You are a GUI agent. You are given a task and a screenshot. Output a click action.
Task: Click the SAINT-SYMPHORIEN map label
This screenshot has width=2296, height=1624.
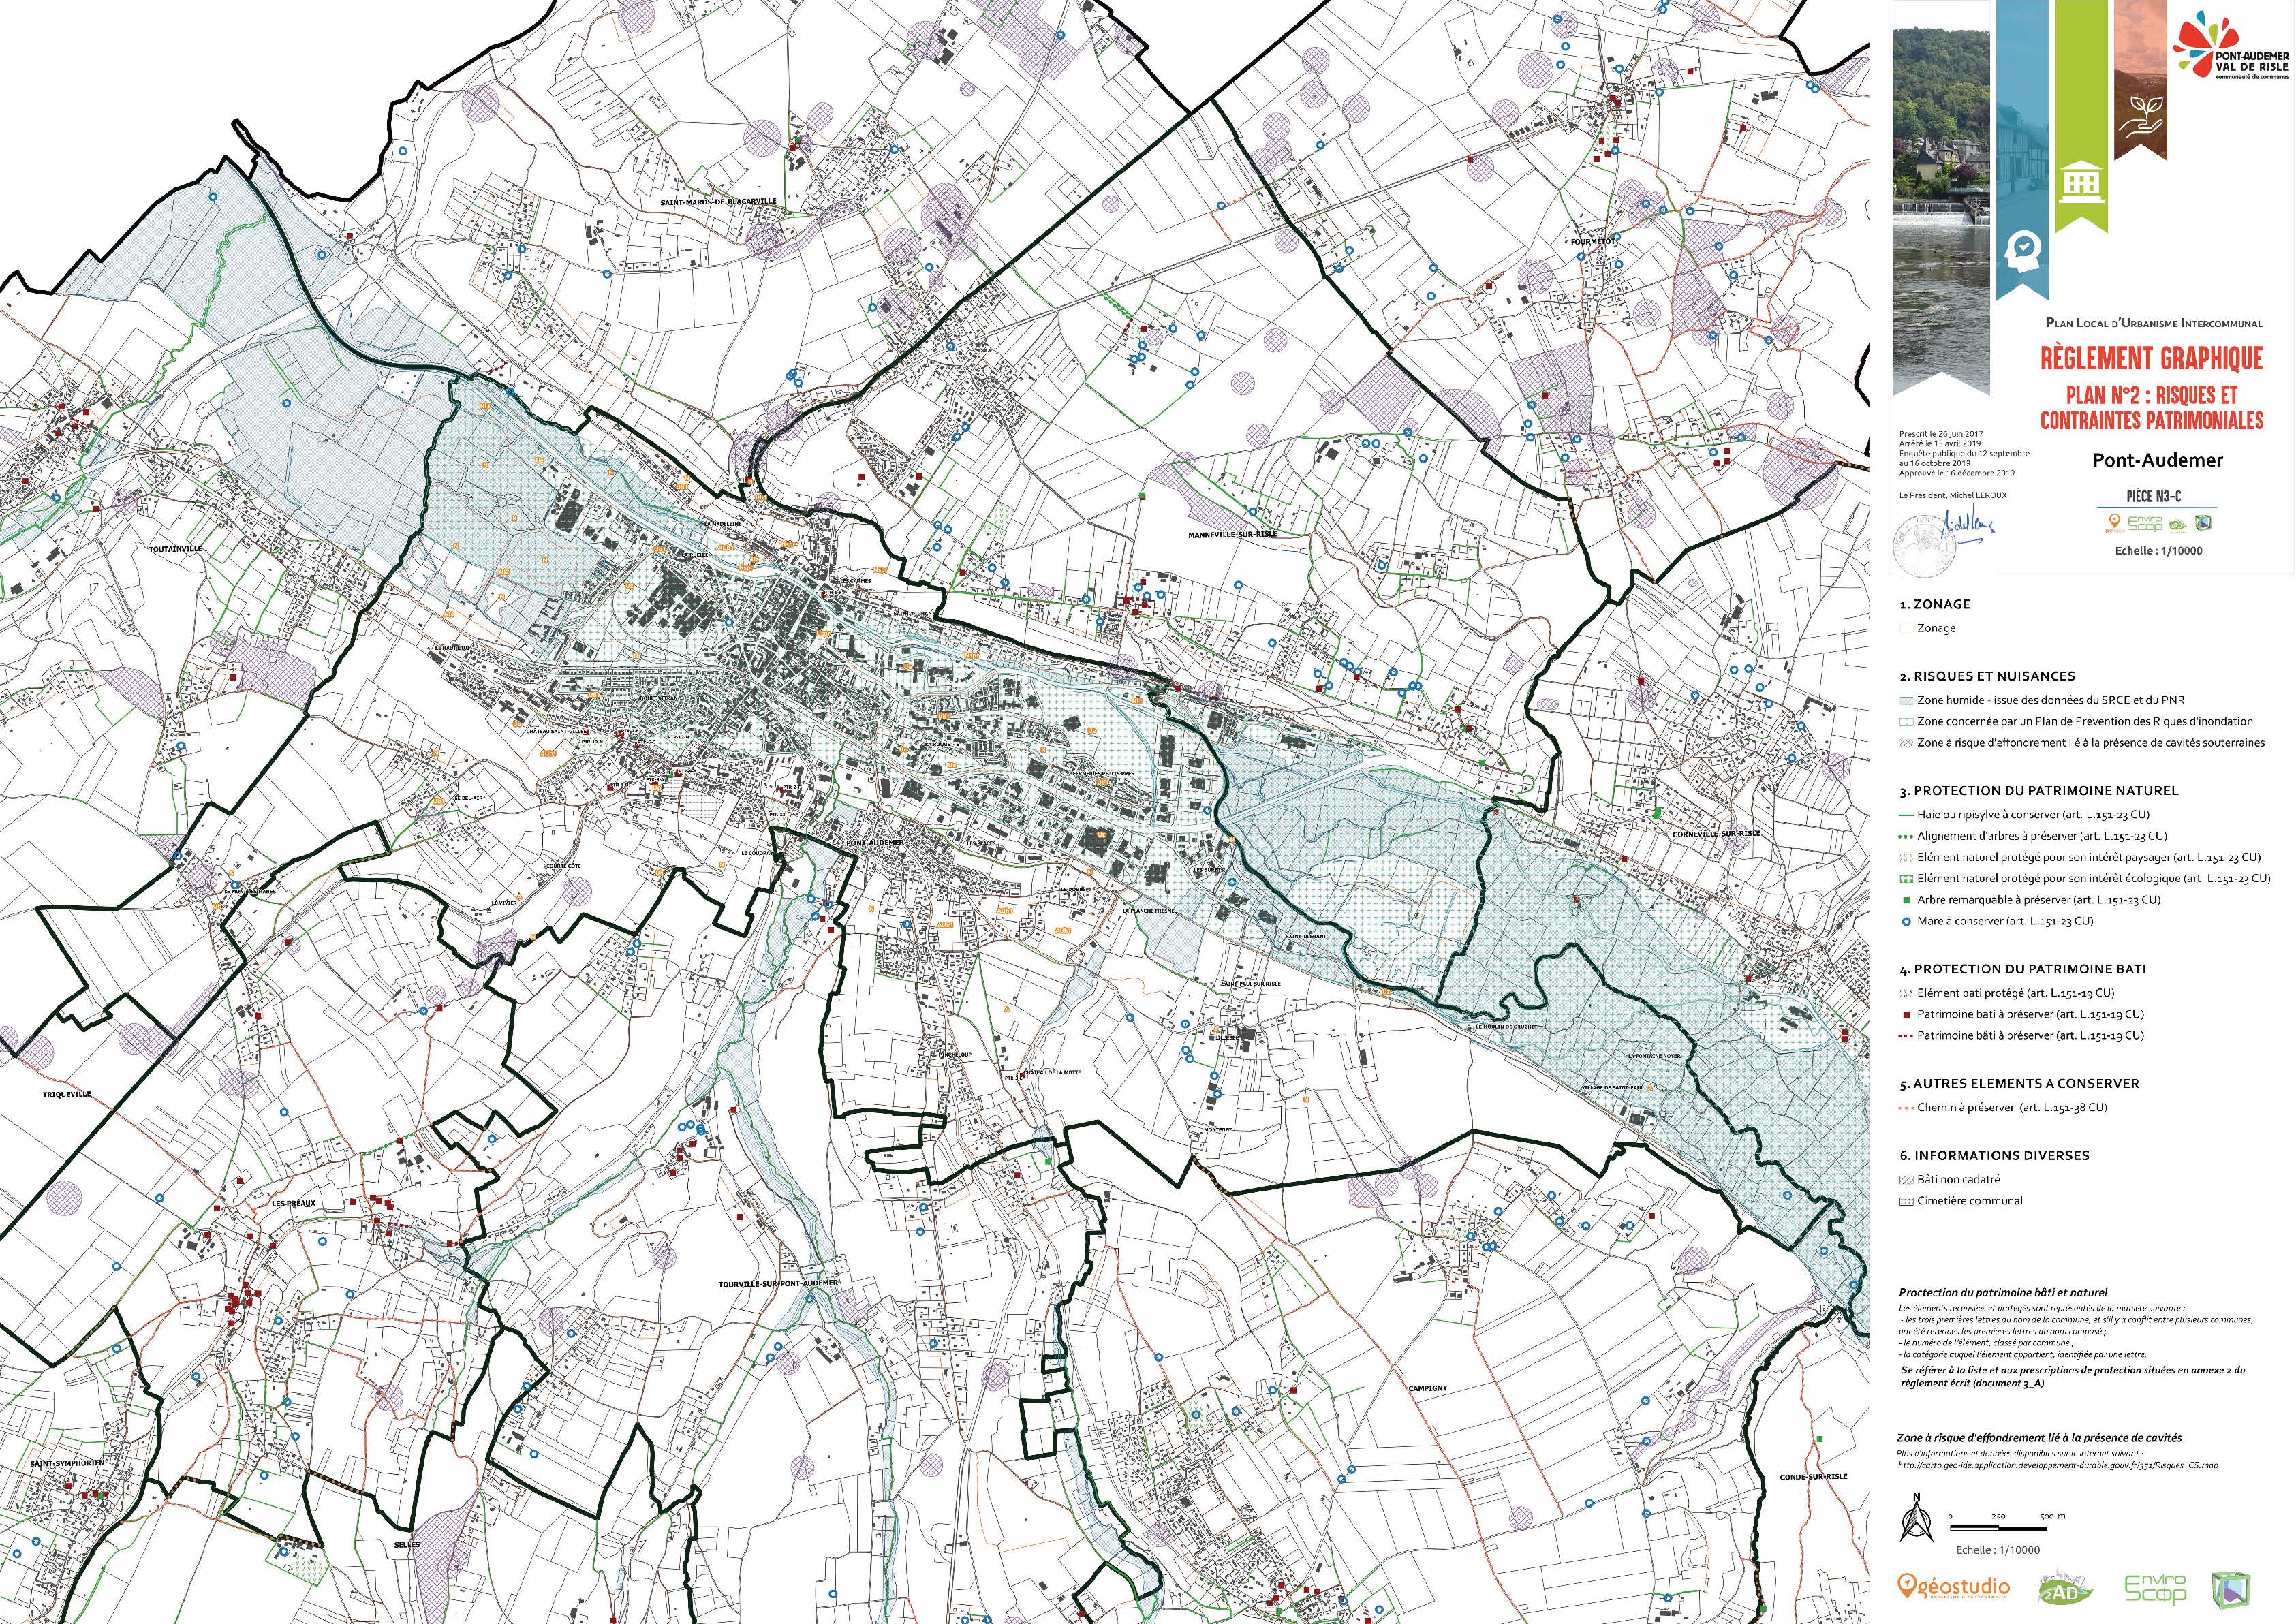(66, 1463)
